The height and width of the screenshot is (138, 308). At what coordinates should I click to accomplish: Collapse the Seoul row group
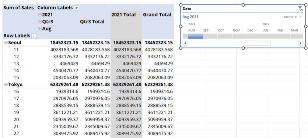6,43
